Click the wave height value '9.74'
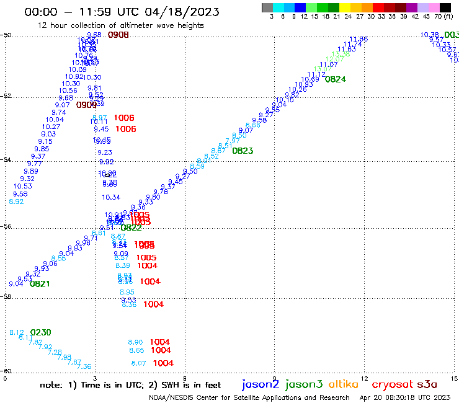The height and width of the screenshot is (403, 459). point(59,112)
